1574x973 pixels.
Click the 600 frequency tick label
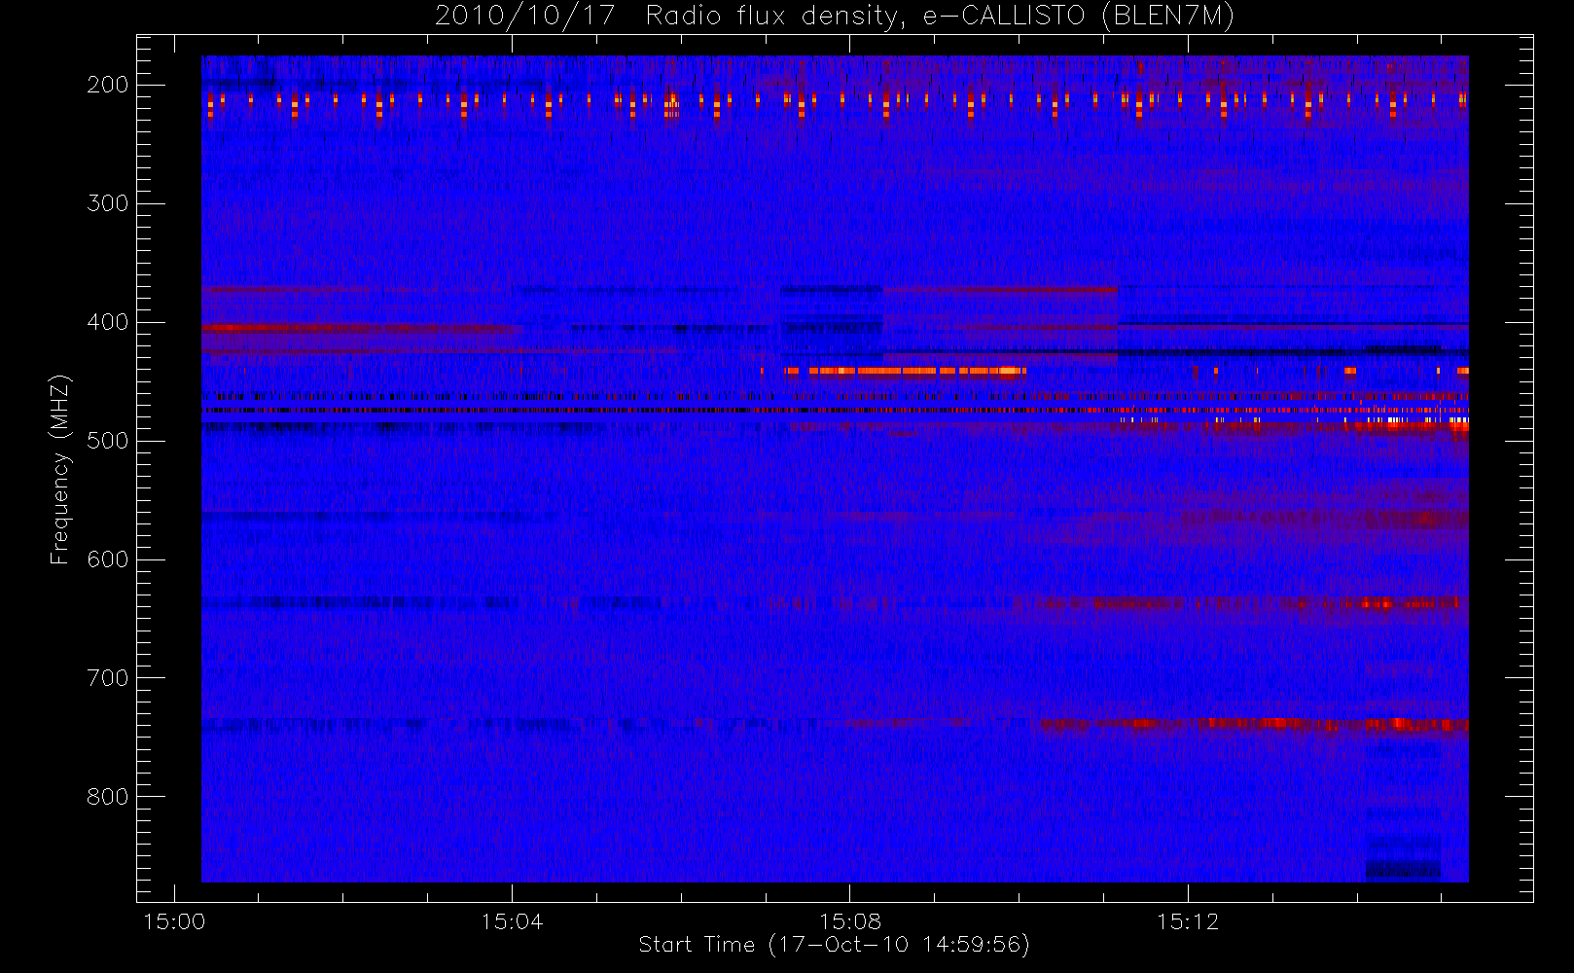(107, 559)
